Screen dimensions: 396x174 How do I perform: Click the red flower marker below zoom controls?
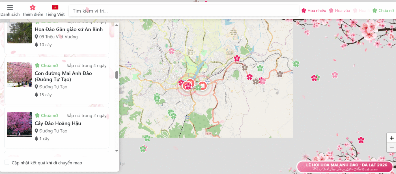[361, 140]
